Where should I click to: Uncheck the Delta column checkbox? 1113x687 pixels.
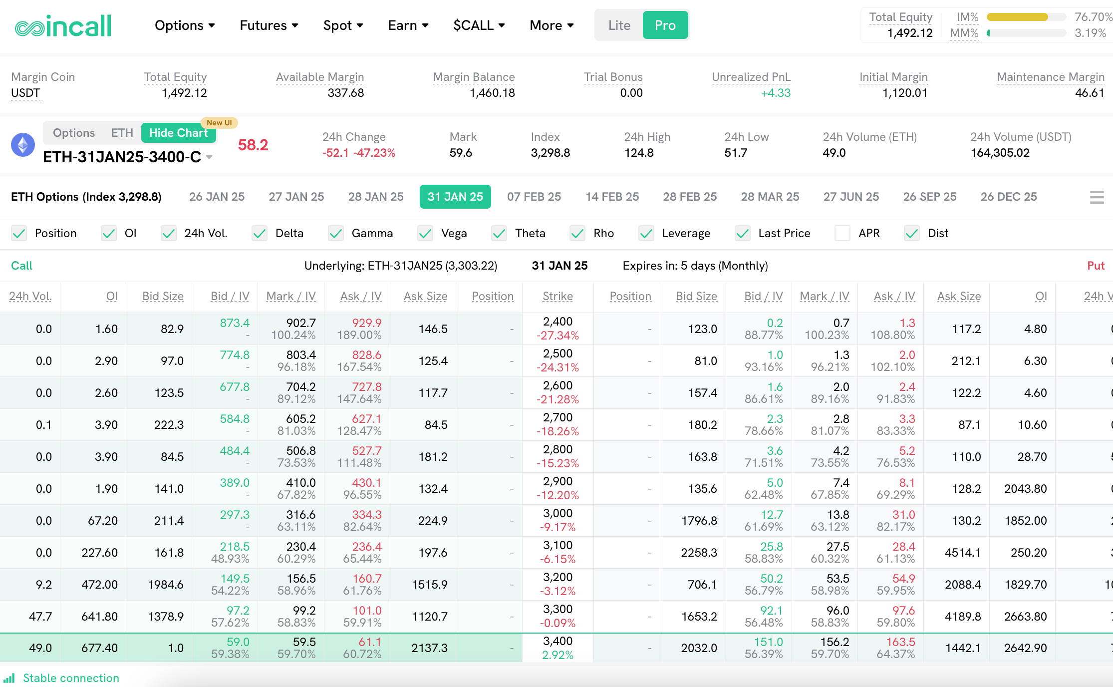(x=259, y=233)
